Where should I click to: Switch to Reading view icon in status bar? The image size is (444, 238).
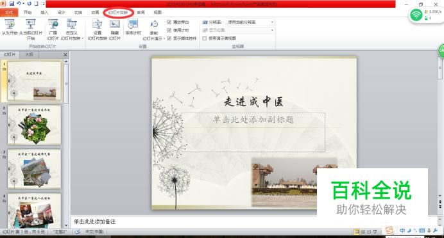pyautogui.click(x=369, y=232)
